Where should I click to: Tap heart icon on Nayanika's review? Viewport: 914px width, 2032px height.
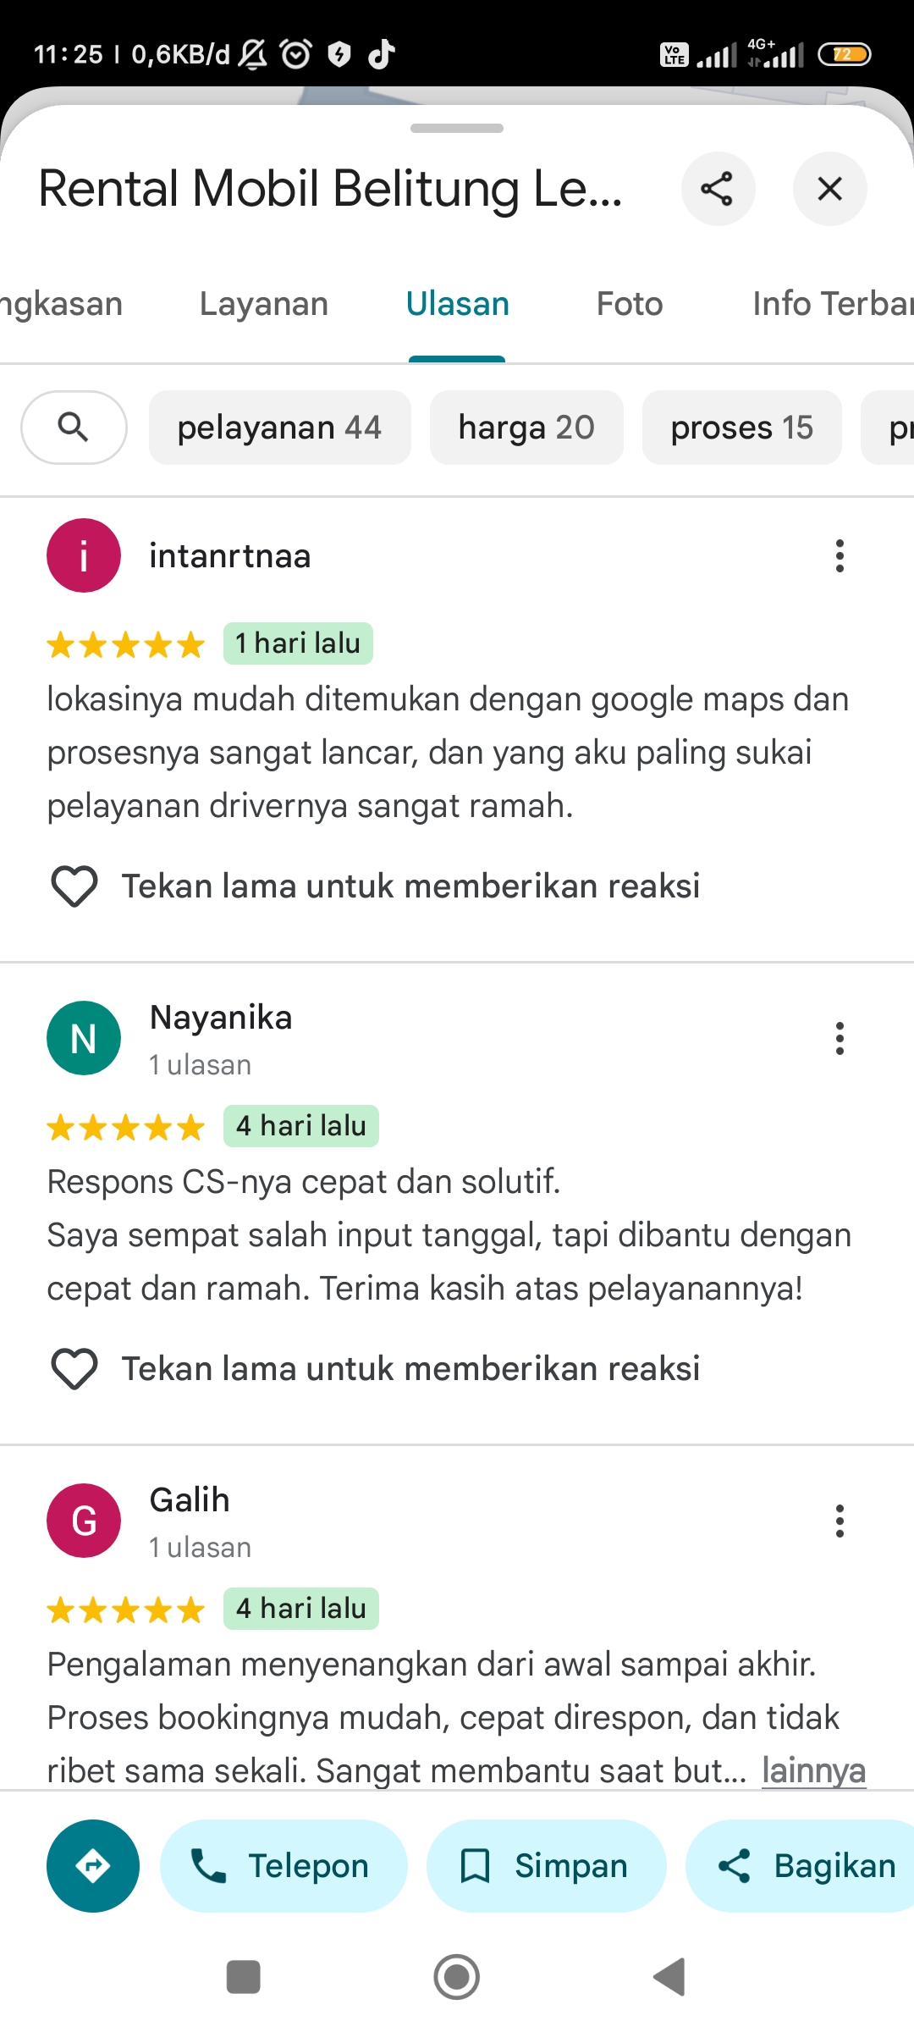(74, 1369)
